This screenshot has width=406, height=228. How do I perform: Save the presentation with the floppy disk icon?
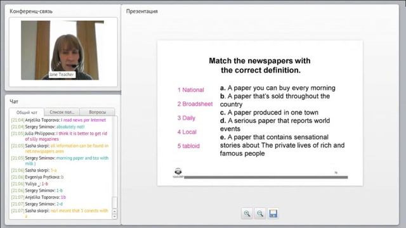click(273, 213)
